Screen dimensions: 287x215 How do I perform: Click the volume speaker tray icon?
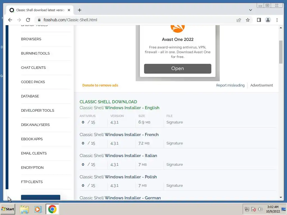(x=260, y=209)
